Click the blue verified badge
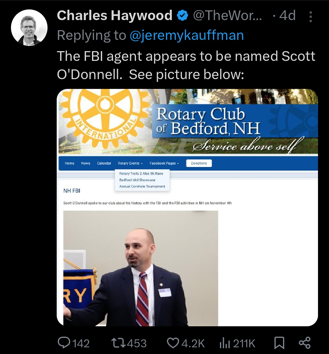This screenshot has height=354, width=329. [x=182, y=16]
